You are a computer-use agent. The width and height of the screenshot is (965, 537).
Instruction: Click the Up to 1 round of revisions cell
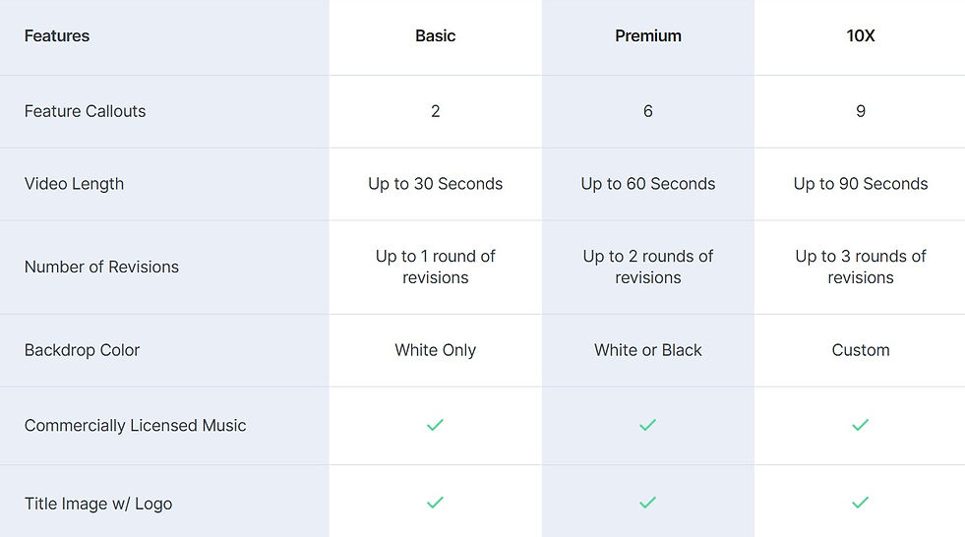pyautogui.click(x=435, y=267)
